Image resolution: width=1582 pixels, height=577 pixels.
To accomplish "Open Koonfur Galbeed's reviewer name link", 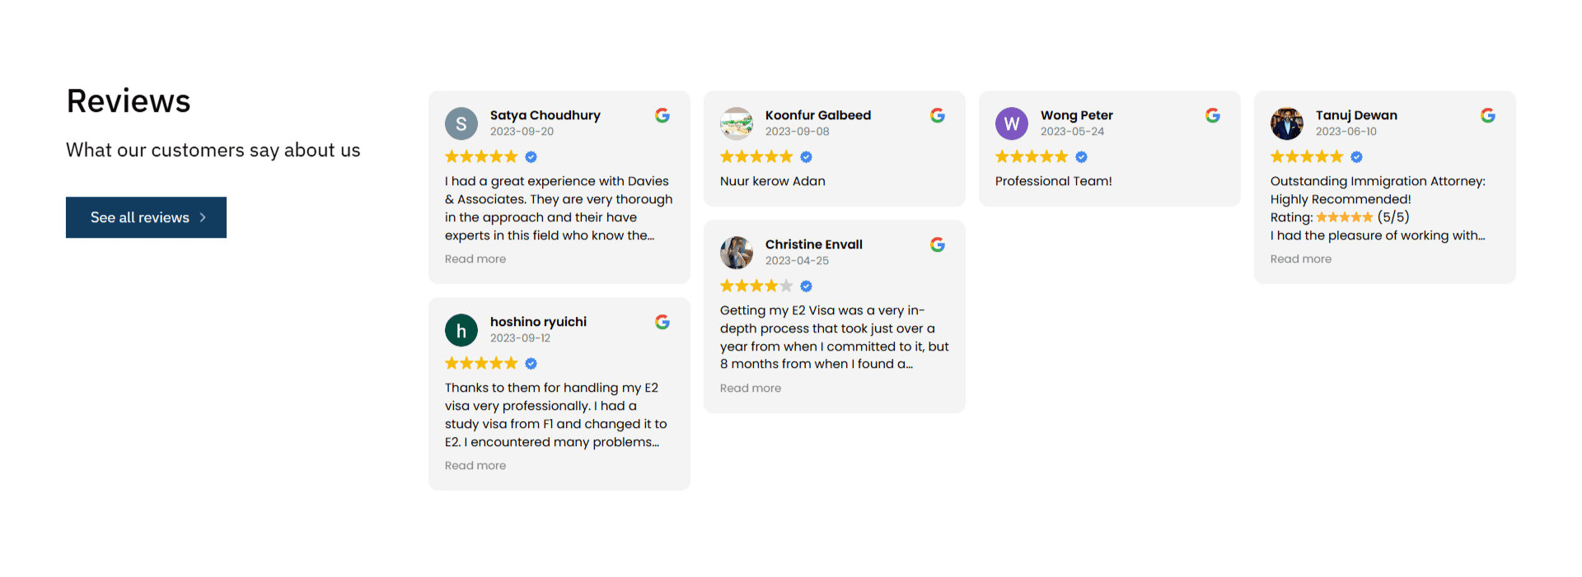I will [818, 115].
